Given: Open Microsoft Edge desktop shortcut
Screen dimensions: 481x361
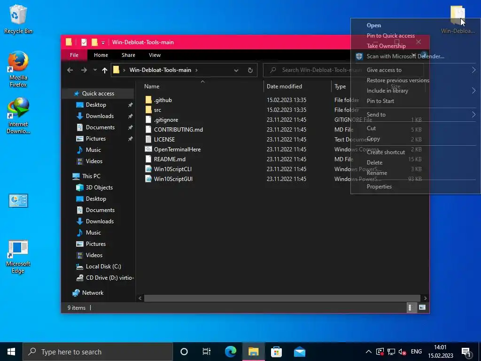Looking at the screenshot, I should click(x=18, y=257).
